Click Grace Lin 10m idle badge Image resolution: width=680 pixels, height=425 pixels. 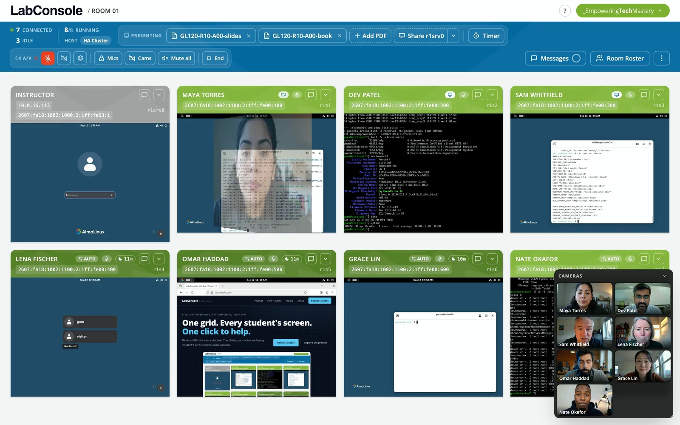tap(459, 259)
